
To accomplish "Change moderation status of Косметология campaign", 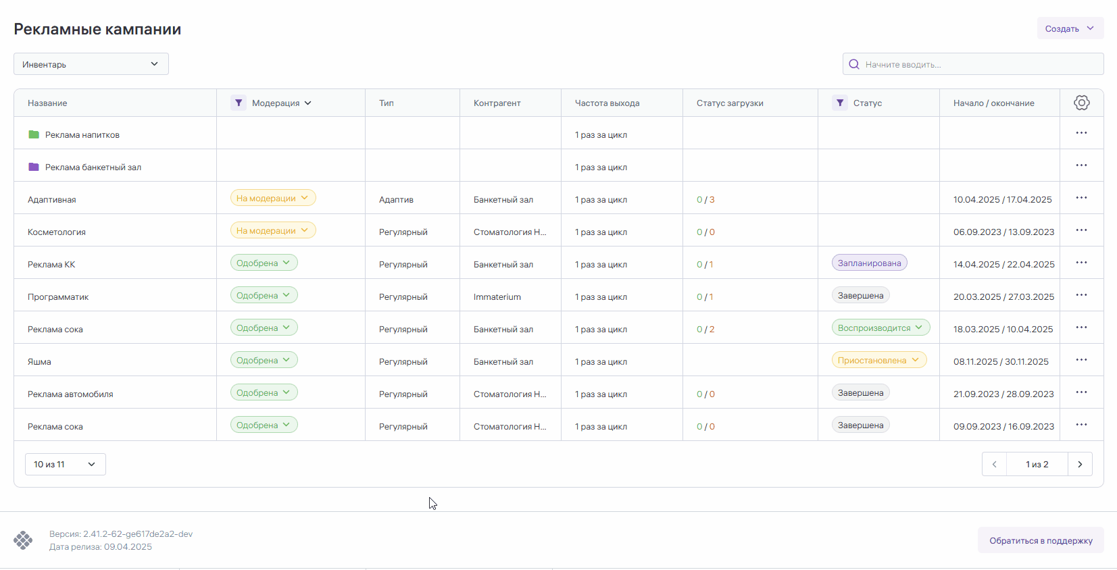I will [272, 230].
